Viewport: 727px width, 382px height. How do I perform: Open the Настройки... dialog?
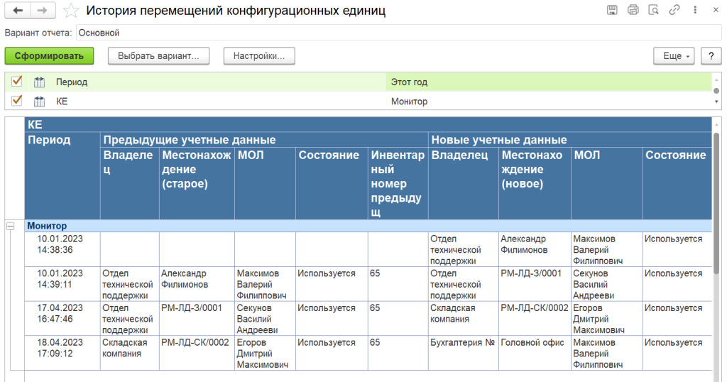pyautogui.click(x=259, y=56)
